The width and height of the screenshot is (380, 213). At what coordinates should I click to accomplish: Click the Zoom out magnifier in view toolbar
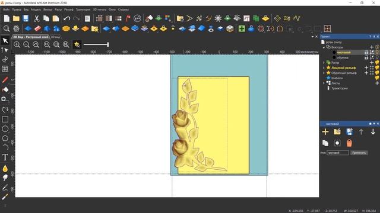tap(26, 44)
